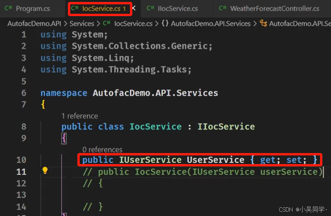The width and height of the screenshot is (331, 216).
Task: Click the commented opening brace on line 12
Action: [93, 183]
